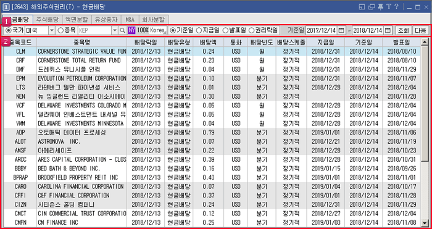432x229 pixels.
Task: Click the 발표일 column header
Action: tap(401, 43)
